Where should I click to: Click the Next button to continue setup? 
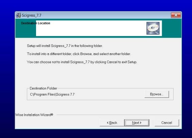137,123
